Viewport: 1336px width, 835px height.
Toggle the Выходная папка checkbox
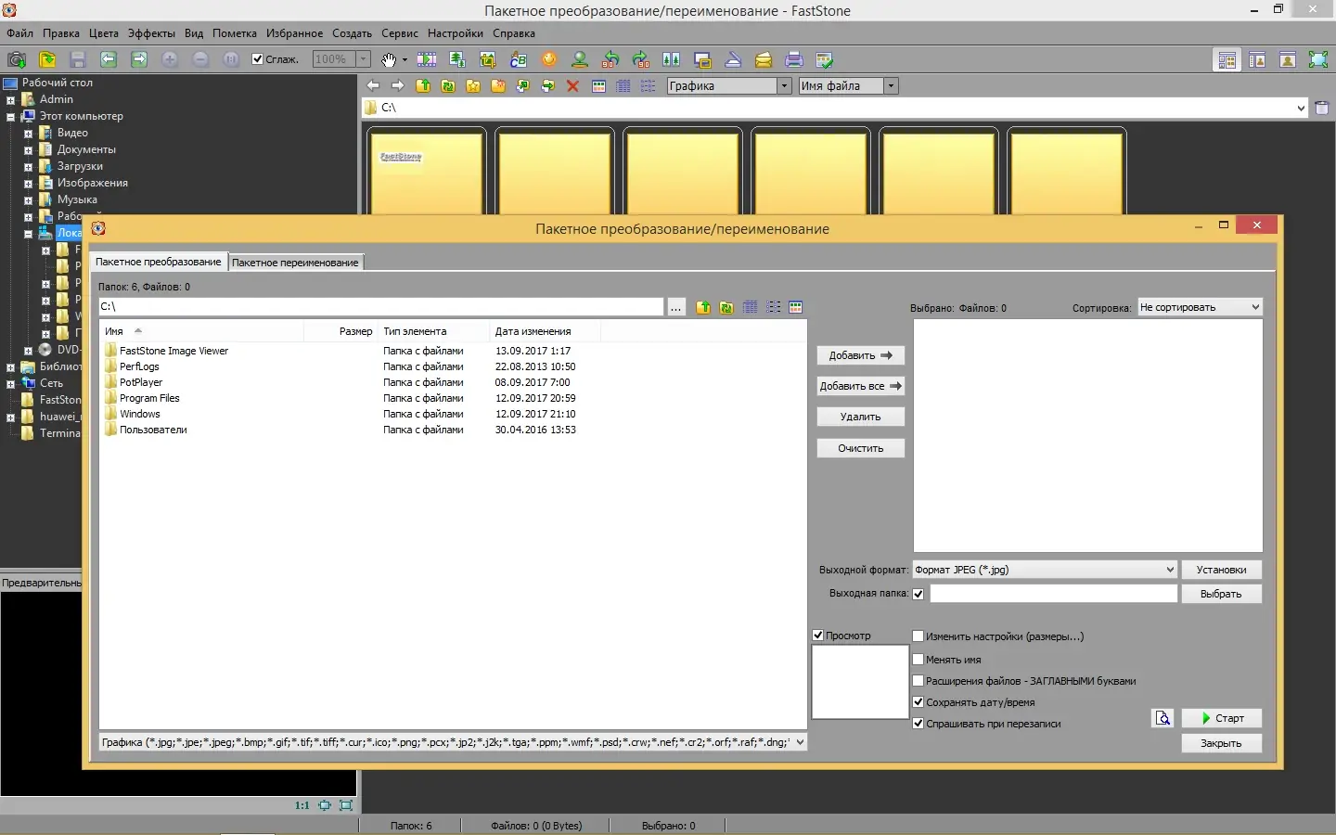(x=918, y=595)
